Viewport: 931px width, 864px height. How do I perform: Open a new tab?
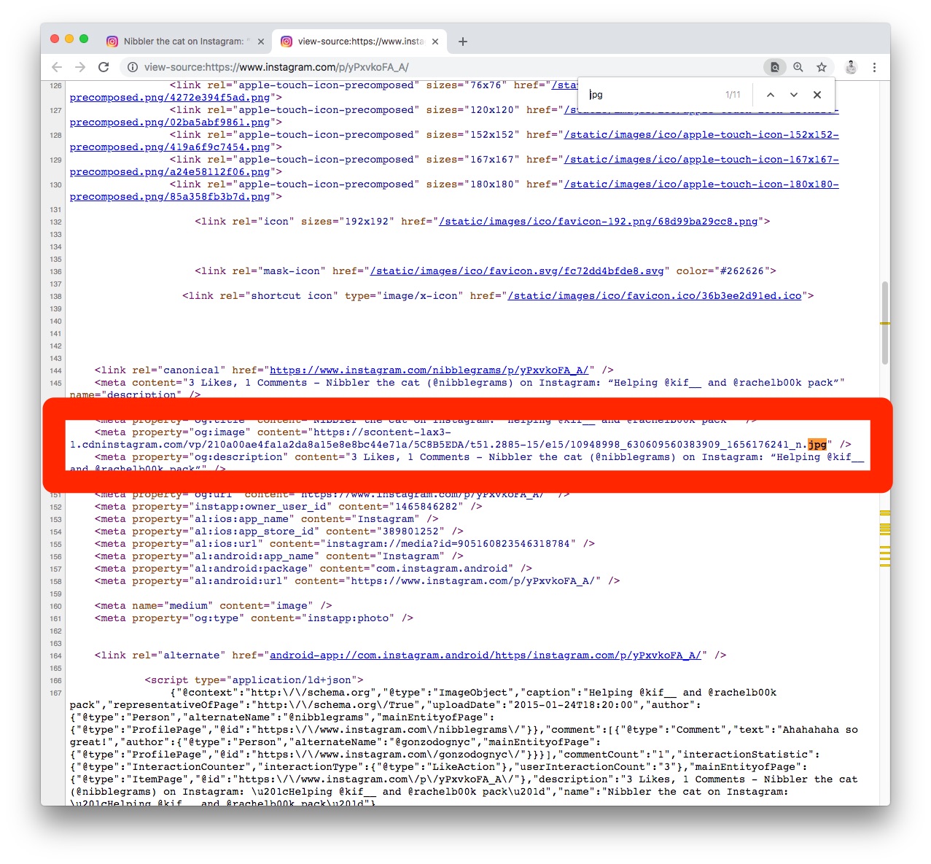pos(462,42)
